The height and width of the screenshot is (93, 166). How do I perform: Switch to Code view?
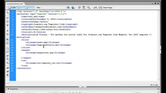[12, 7]
